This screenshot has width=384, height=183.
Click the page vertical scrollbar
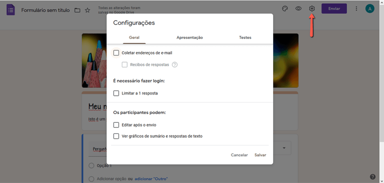(382, 73)
